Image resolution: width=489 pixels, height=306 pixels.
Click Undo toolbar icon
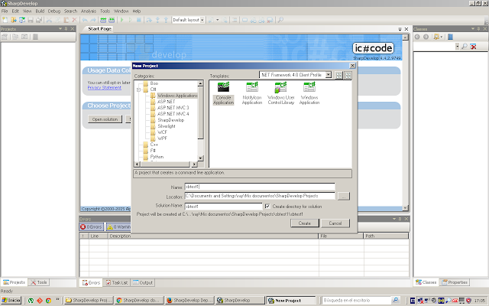point(85,20)
